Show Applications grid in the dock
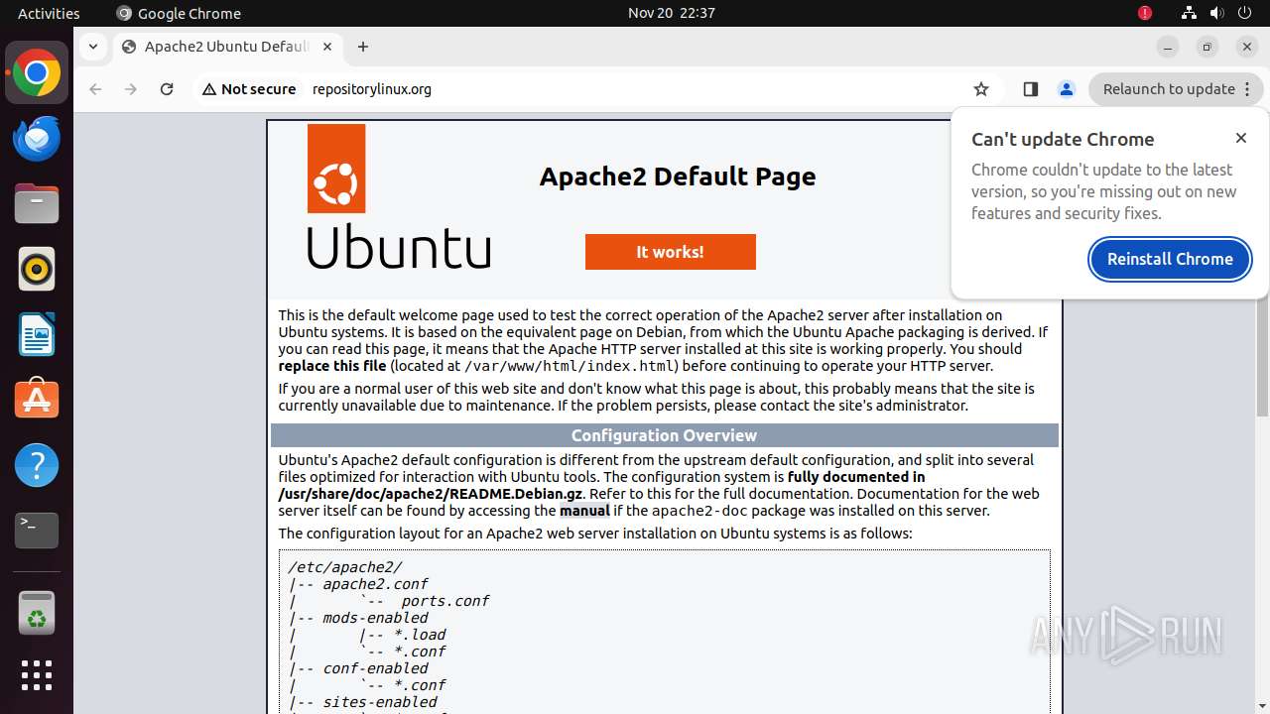The width and height of the screenshot is (1270, 714). click(x=37, y=675)
